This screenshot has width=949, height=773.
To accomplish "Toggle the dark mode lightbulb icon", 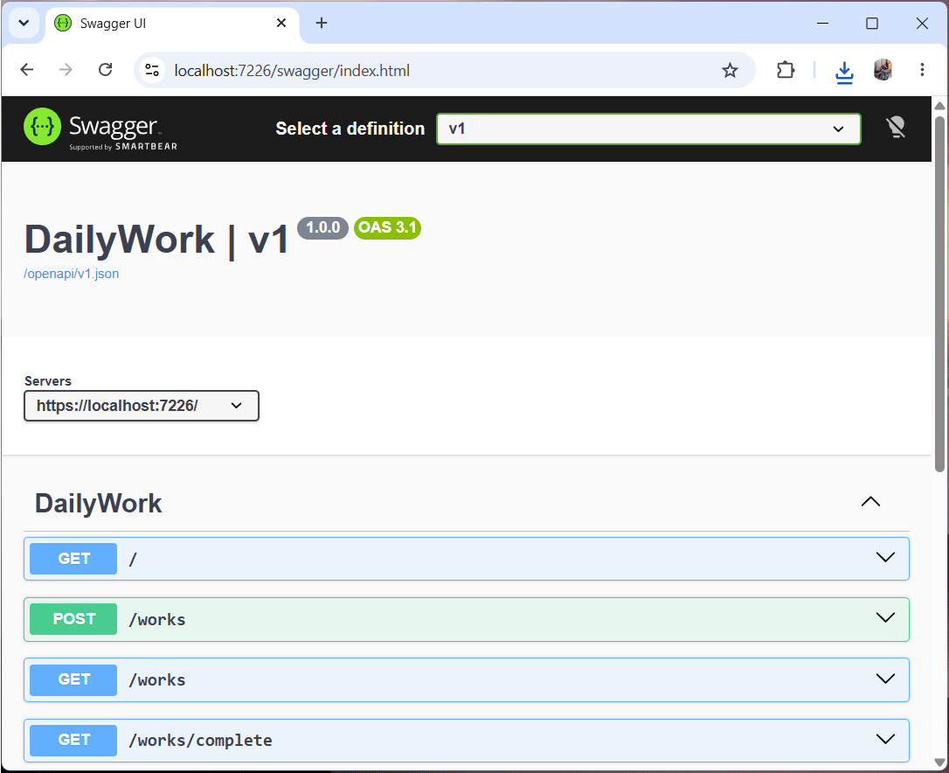I will coord(896,127).
